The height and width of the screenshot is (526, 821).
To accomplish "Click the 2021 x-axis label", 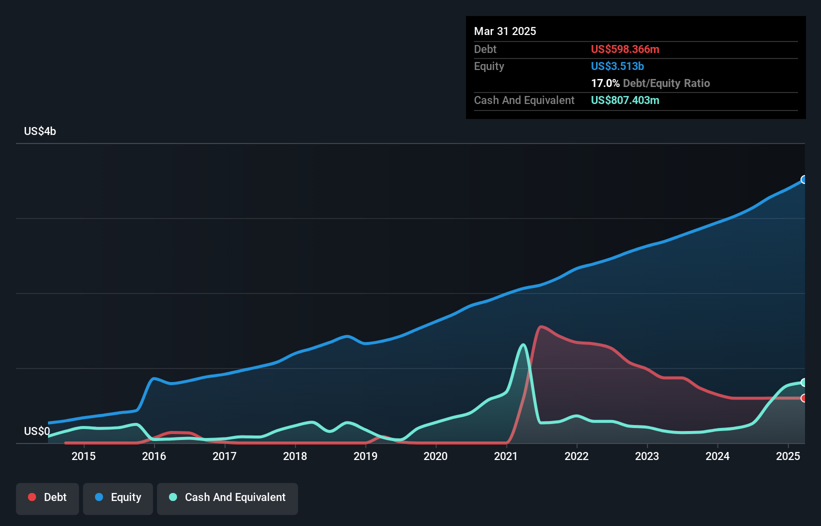I will click(506, 456).
